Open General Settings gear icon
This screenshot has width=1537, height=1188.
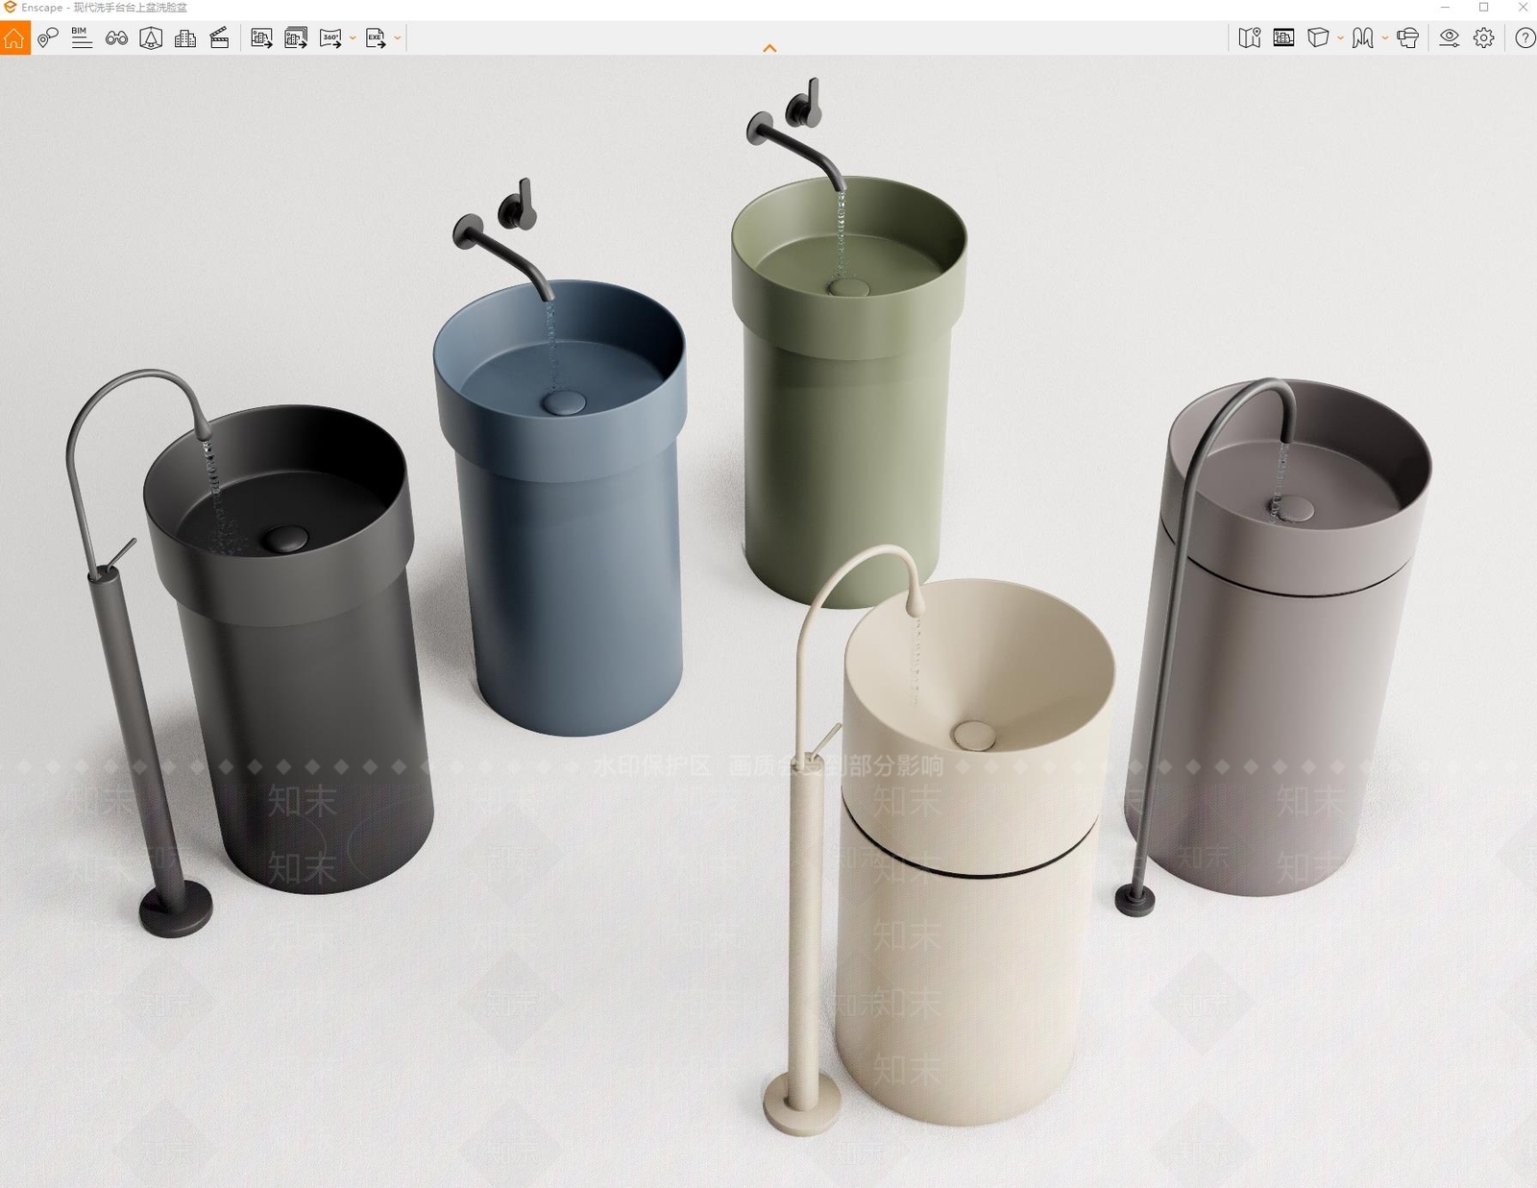[1484, 38]
